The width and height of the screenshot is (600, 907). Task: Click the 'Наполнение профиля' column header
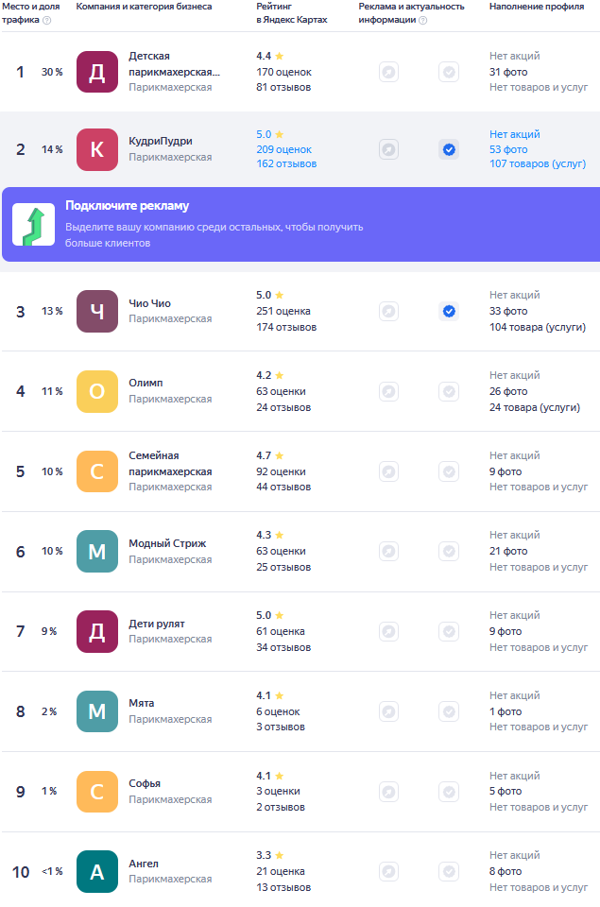pos(537,7)
